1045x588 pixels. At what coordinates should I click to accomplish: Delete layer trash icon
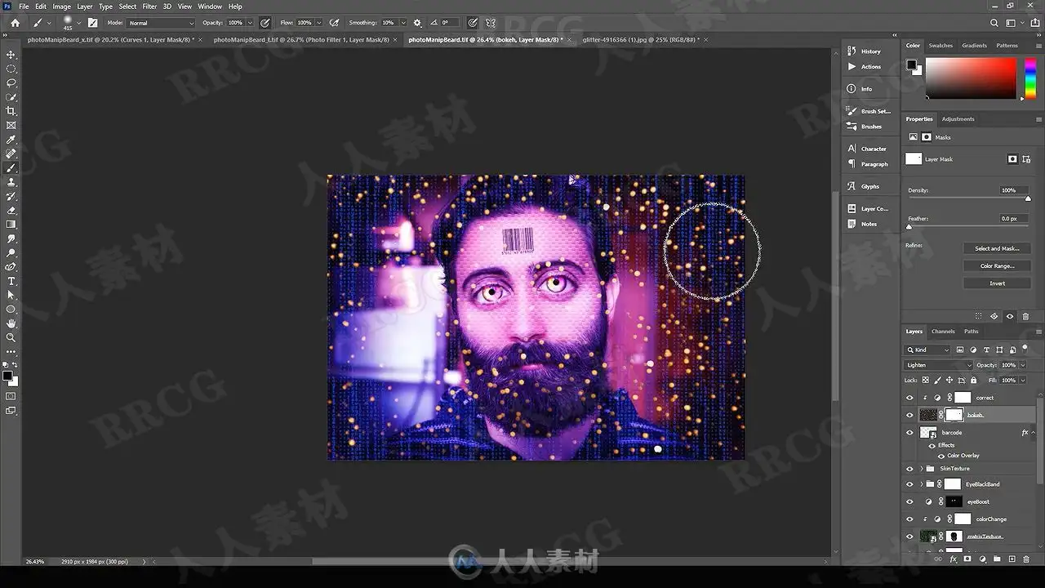(1026, 559)
